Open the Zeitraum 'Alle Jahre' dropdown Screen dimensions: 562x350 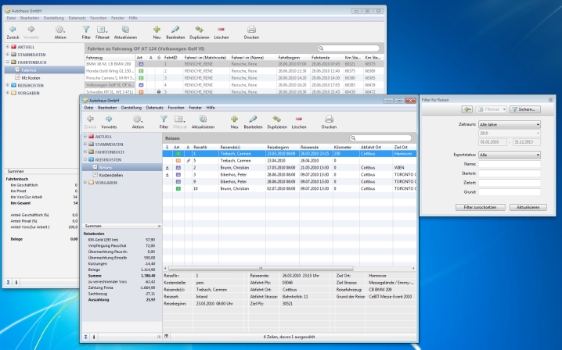509,124
